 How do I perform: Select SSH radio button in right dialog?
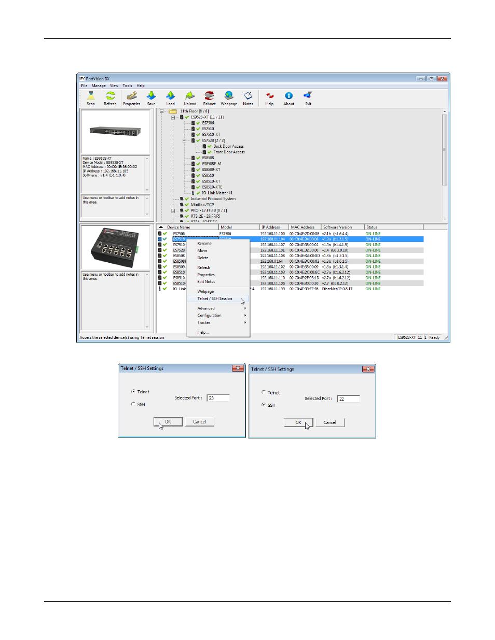click(x=264, y=405)
